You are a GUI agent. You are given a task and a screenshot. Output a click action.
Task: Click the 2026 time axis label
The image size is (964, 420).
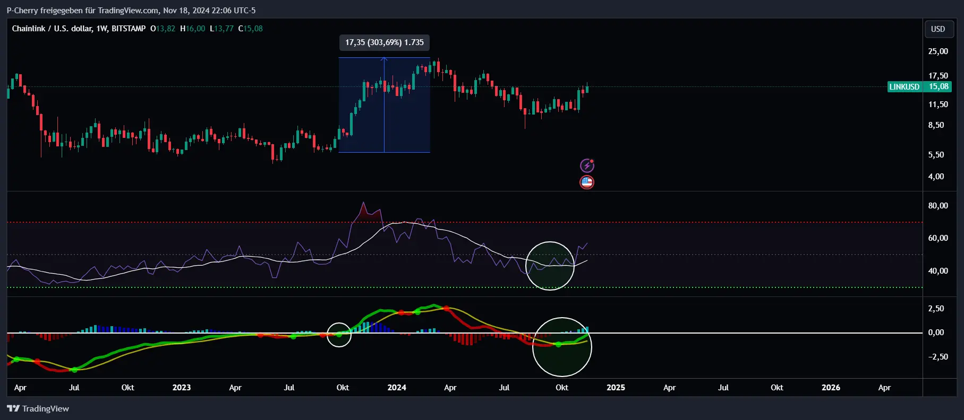pos(831,388)
